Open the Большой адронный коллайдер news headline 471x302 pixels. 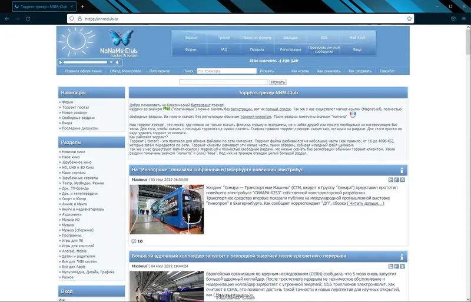[239, 256]
